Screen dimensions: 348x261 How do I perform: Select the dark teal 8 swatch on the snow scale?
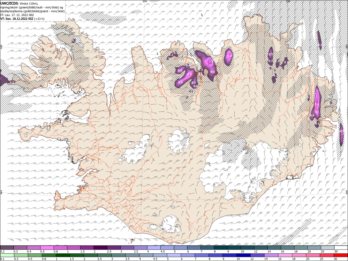(221, 247)
